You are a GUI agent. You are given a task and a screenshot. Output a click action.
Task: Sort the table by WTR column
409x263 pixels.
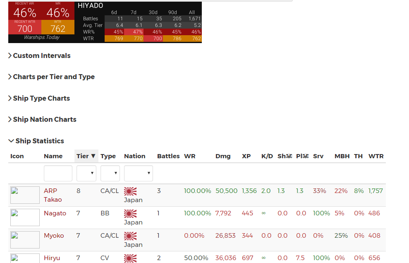pyautogui.click(x=376, y=156)
